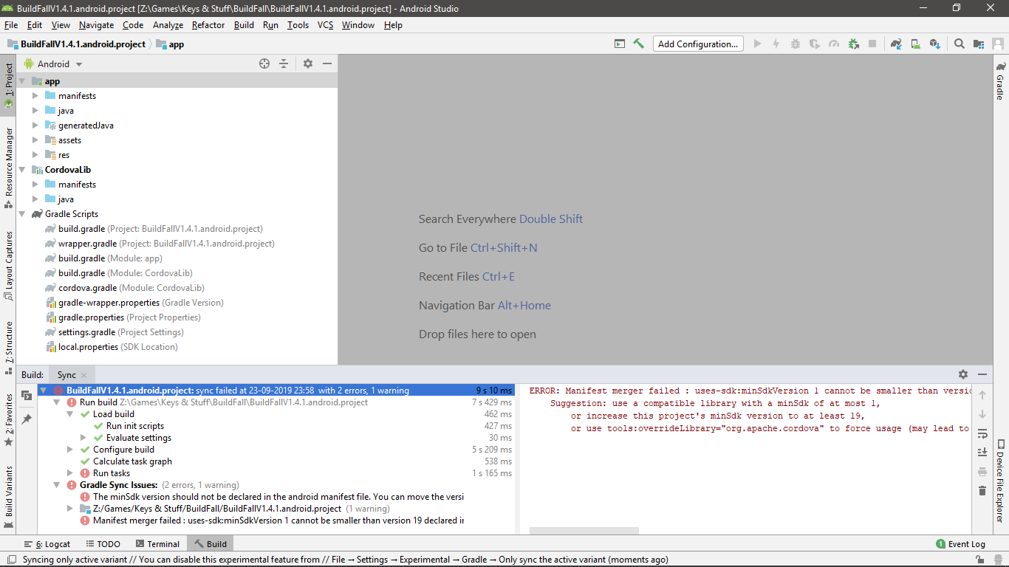The height and width of the screenshot is (567, 1009).
Task: Click the Profile app gauge icon
Action: [834, 44]
